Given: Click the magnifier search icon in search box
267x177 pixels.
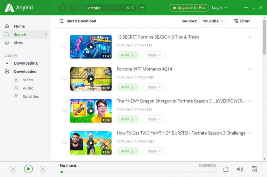Looking at the screenshot, I should click(133, 8).
